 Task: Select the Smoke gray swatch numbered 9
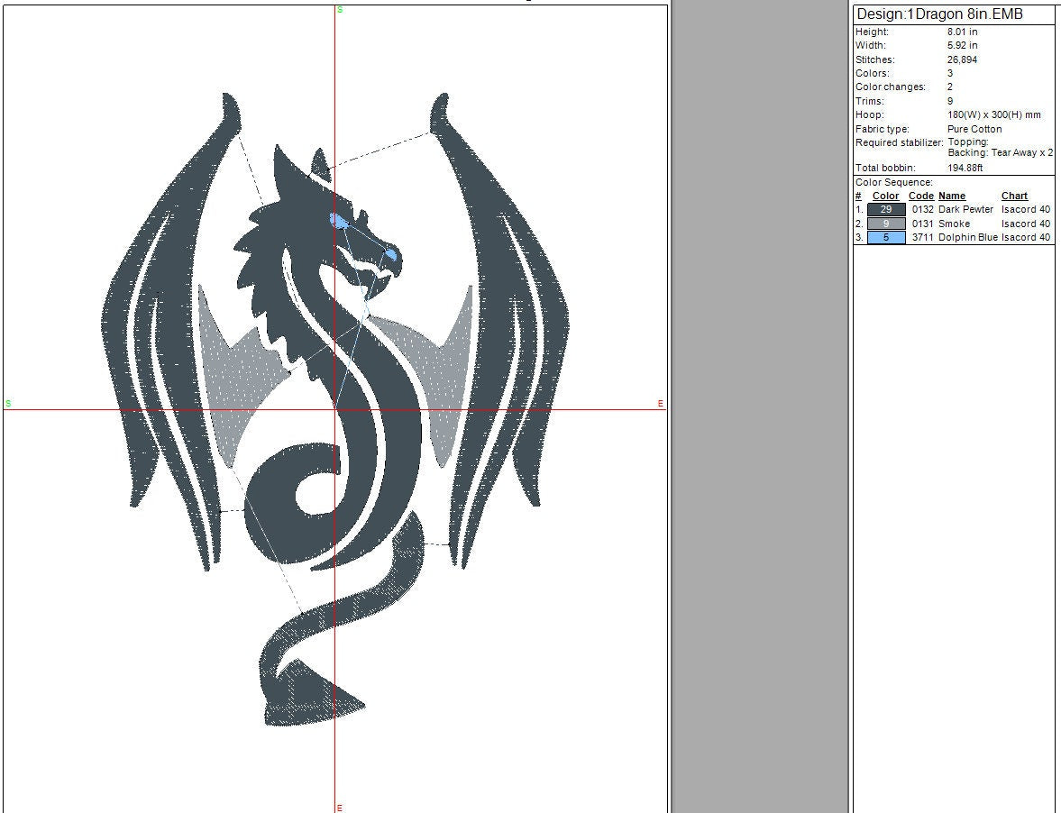tap(886, 224)
